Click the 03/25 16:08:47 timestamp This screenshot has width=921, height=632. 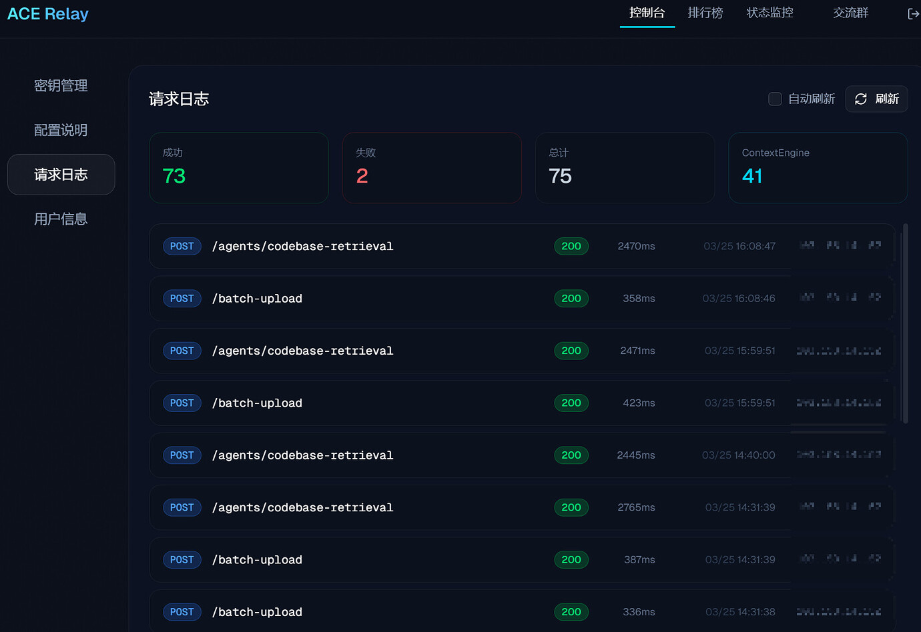[x=739, y=246]
